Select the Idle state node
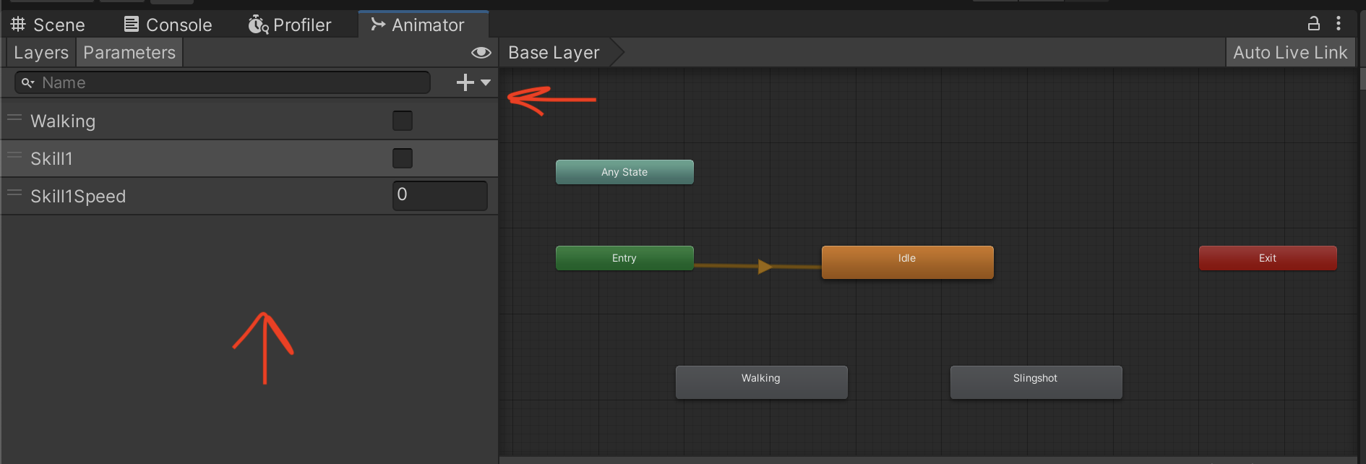Image resolution: width=1366 pixels, height=464 pixels. tap(907, 261)
